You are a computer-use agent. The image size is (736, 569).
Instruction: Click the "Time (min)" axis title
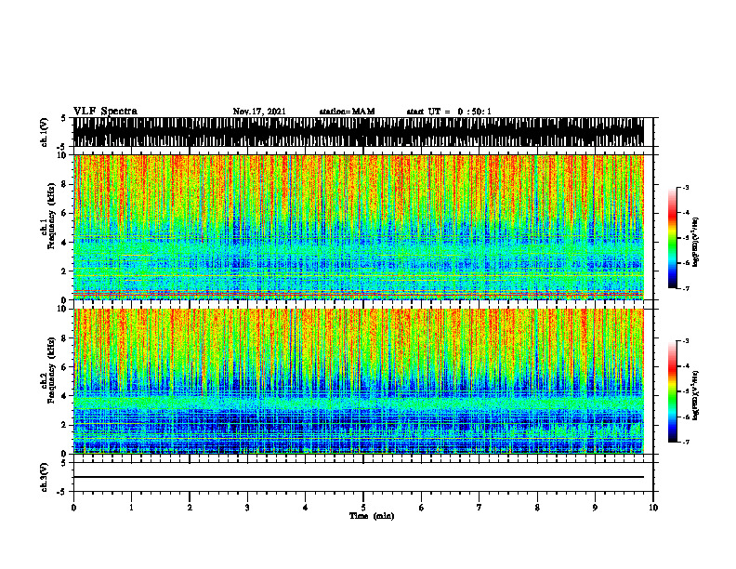(x=372, y=516)
